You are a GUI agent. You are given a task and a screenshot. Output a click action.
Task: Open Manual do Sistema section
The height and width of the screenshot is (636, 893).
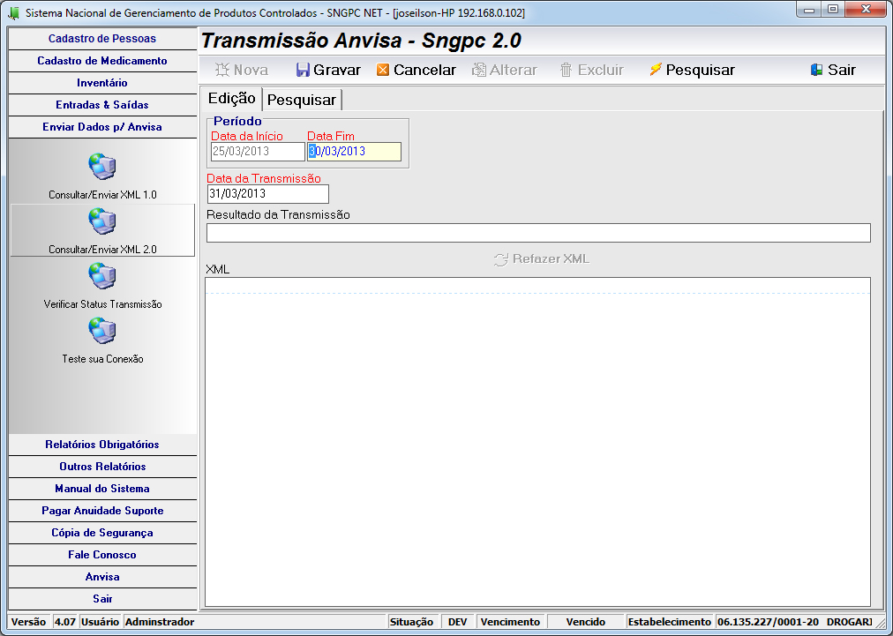coord(102,489)
